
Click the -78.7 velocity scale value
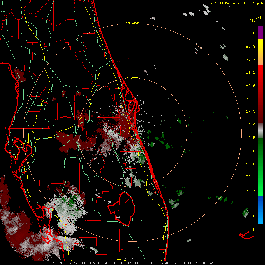point(249,190)
